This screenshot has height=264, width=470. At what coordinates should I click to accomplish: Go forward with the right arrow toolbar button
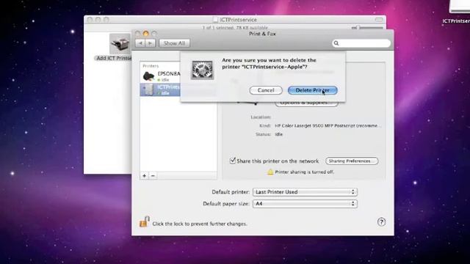pos(150,43)
